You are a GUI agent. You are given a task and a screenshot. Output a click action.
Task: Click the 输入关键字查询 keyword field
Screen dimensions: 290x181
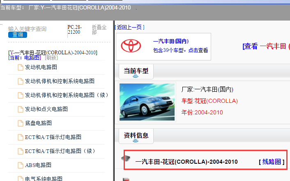tap(27, 29)
